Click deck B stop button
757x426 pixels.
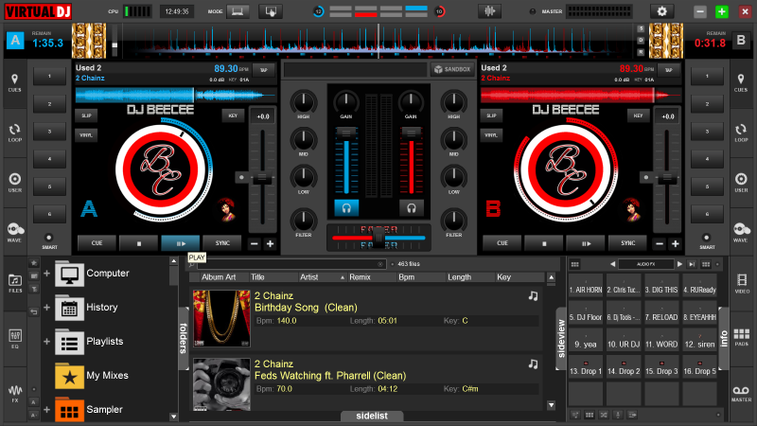pyautogui.click(x=544, y=243)
